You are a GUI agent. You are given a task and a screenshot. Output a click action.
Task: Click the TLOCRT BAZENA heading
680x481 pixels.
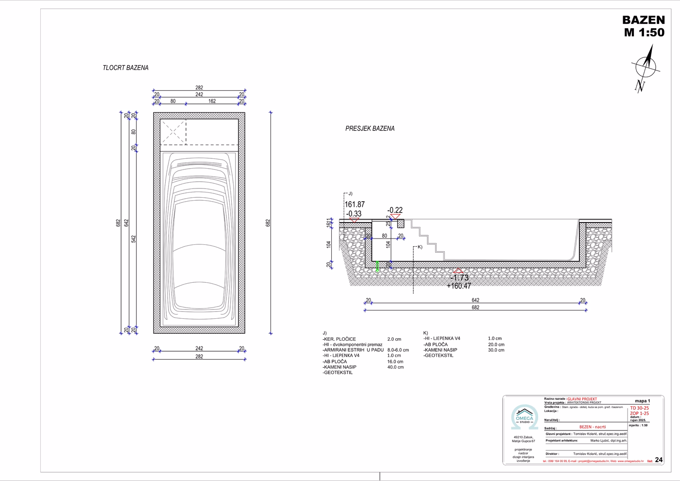click(x=125, y=68)
